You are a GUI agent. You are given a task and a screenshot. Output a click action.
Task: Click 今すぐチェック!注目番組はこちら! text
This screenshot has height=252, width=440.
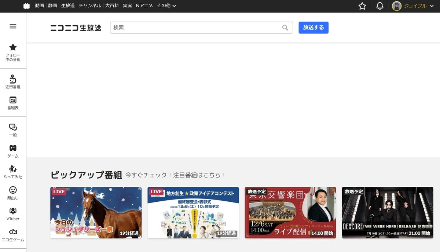[176, 175]
